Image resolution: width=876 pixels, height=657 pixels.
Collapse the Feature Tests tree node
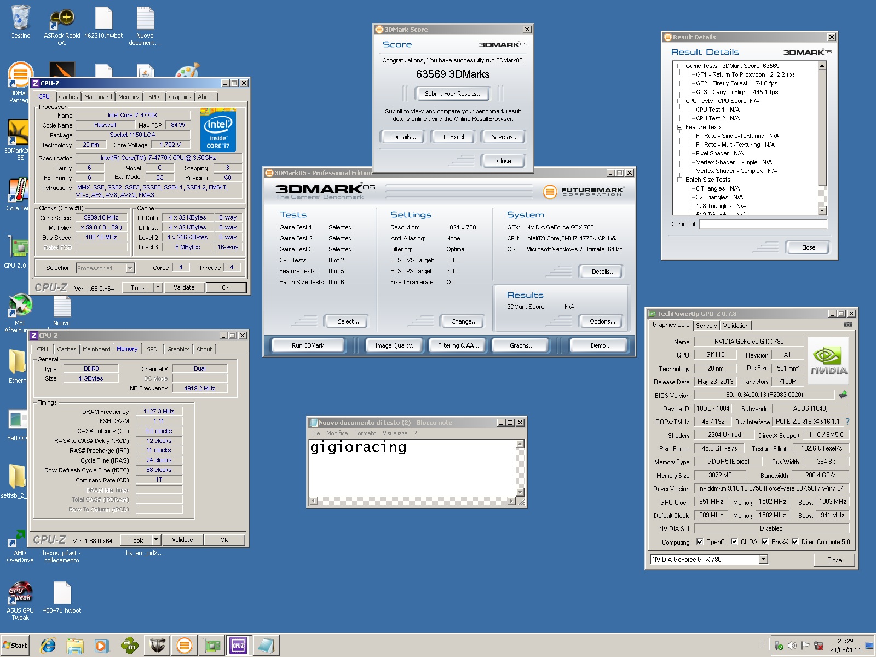[x=679, y=127]
